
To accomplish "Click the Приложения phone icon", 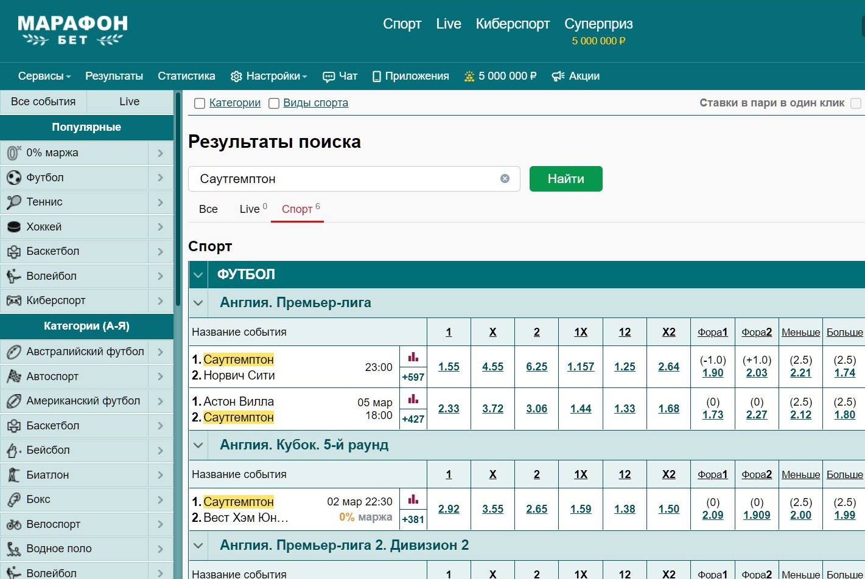I will pyautogui.click(x=377, y=77).
